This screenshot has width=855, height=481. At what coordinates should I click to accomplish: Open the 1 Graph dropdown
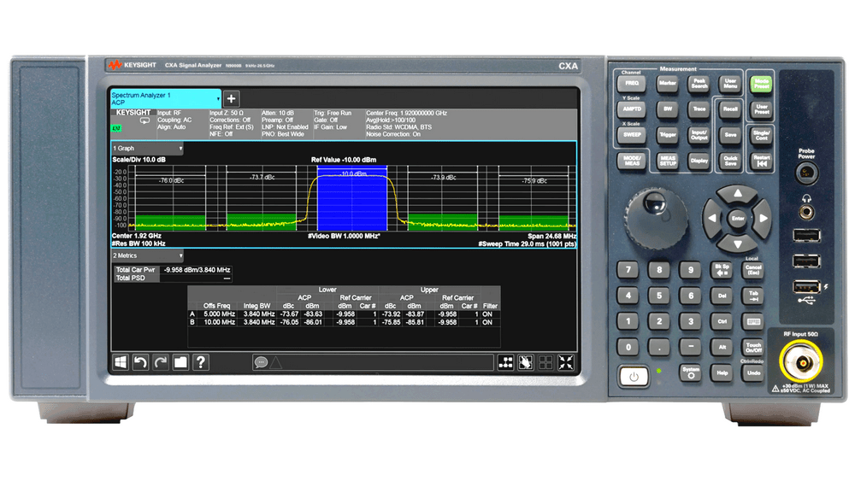click(x=149, y=149)
